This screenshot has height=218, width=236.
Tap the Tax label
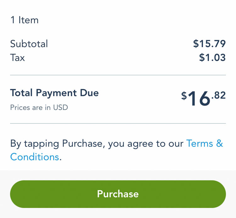(17, 57)
